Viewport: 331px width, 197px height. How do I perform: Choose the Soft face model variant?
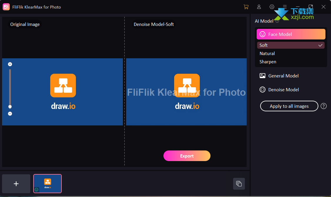pos(291,45)
